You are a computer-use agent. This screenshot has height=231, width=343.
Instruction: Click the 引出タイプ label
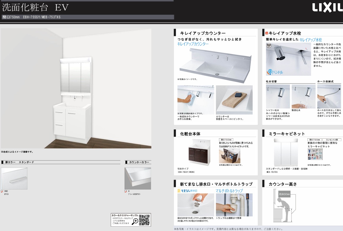(183, 169)
